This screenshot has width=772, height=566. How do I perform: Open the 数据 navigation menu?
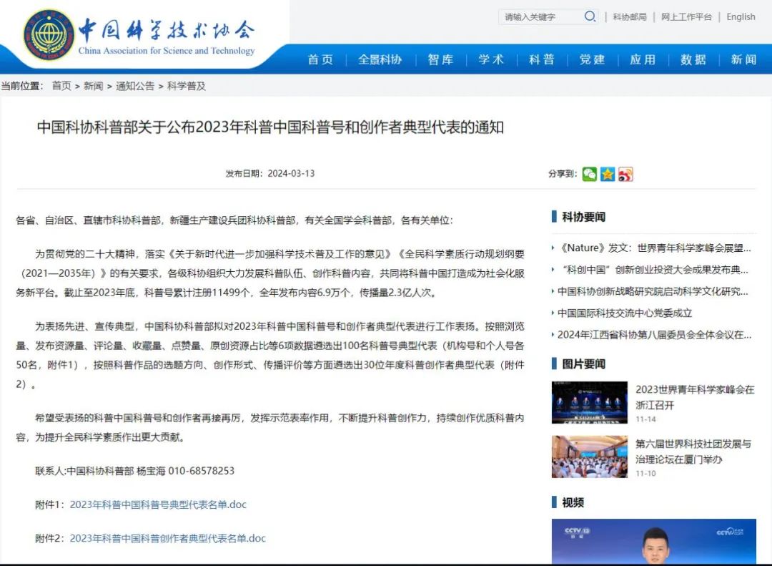click(x=693, y=59)
